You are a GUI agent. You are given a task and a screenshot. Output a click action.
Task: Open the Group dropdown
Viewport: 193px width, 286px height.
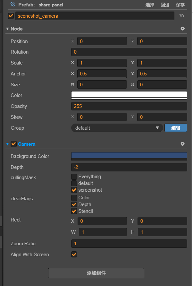(x=117, y=128)
